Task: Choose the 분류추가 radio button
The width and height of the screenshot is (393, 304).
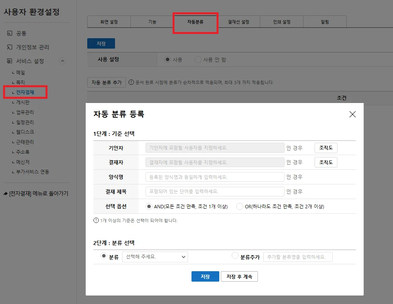Action: [235, 256]
